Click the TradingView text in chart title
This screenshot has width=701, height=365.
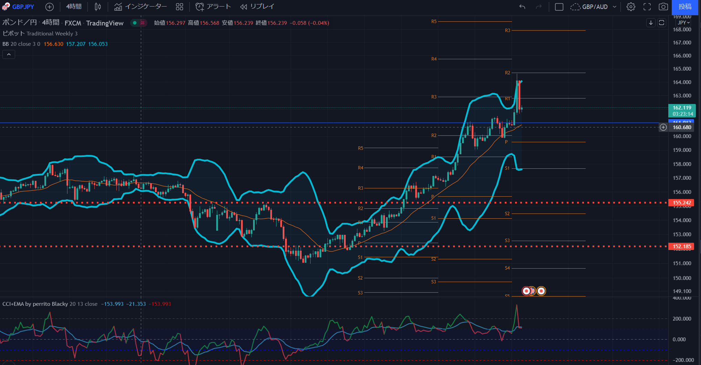(105, 23)
